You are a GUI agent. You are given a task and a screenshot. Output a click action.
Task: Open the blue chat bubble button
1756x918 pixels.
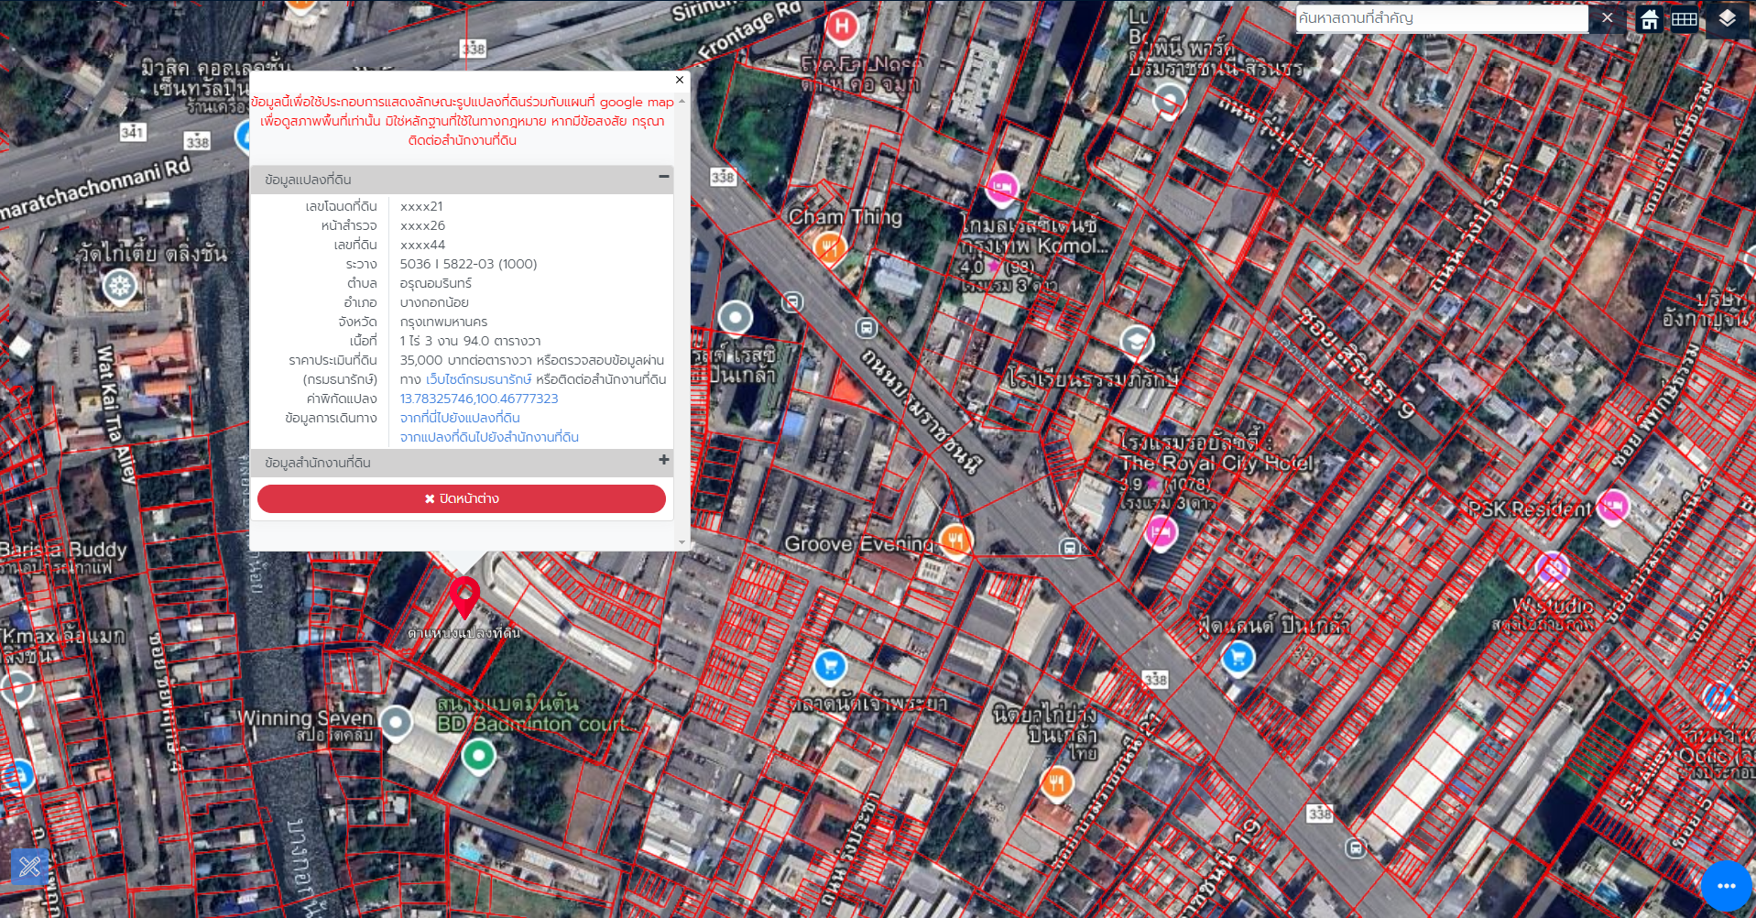[x=1726, y=886]
